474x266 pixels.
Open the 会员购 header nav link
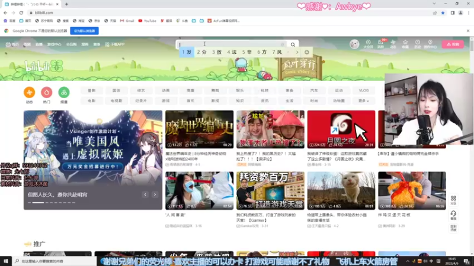(71, 44)
